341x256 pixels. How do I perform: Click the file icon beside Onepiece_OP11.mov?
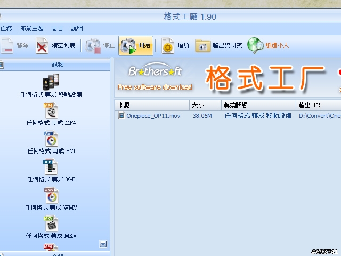pos(121,115)
